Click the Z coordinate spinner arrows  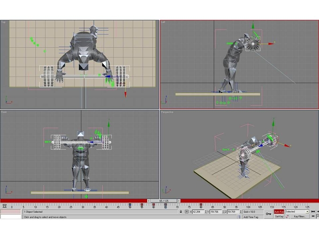241,212
